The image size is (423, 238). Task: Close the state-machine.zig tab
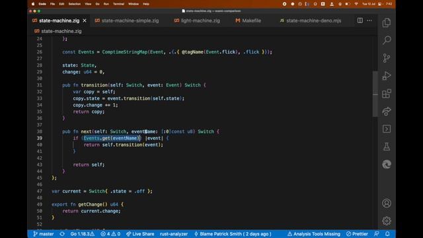[x=85, y=20]
